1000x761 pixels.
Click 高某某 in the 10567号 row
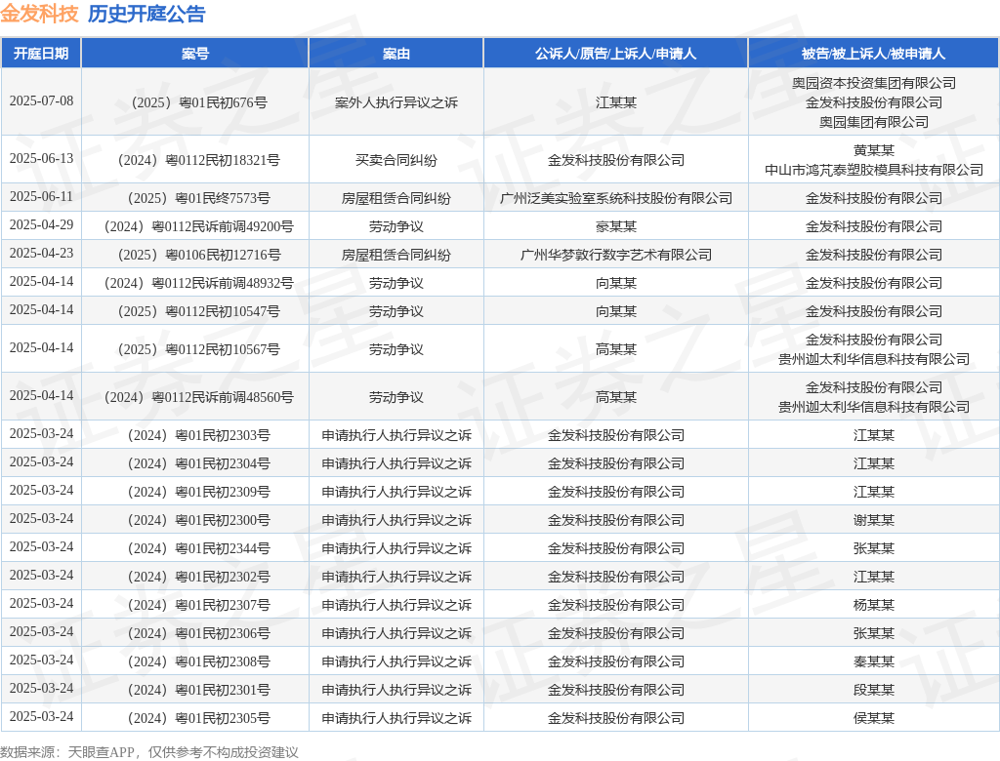615,349
